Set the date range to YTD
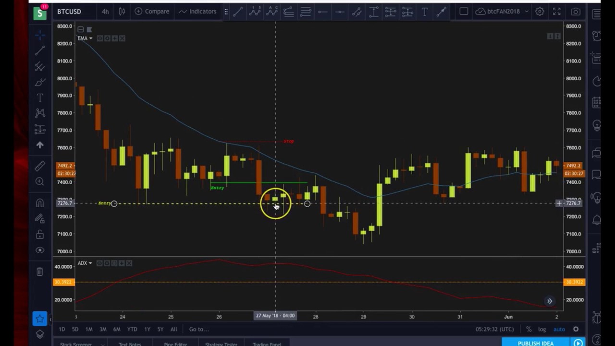The image size is (615, 346). pos(132,329)
